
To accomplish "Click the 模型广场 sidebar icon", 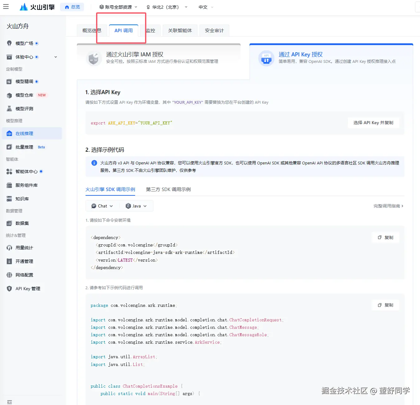I will 9,43.
